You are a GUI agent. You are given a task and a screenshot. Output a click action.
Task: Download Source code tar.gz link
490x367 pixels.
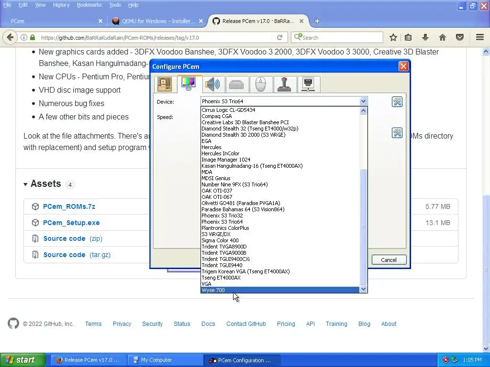pyautogui.click(x=77, y=255)
